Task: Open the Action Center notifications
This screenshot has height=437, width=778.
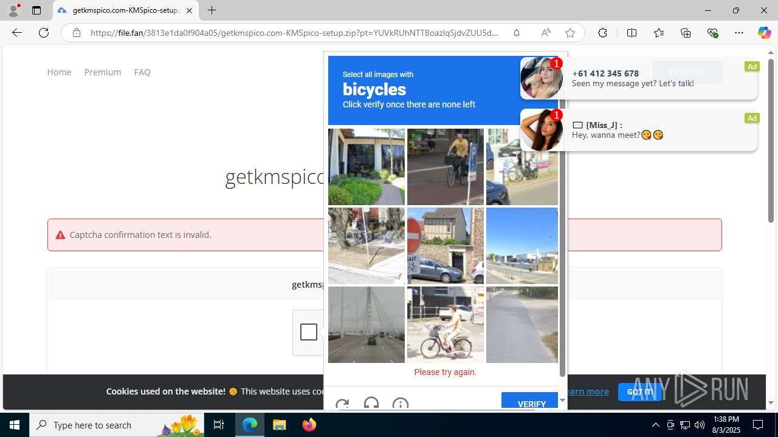Action: (758, 425)
